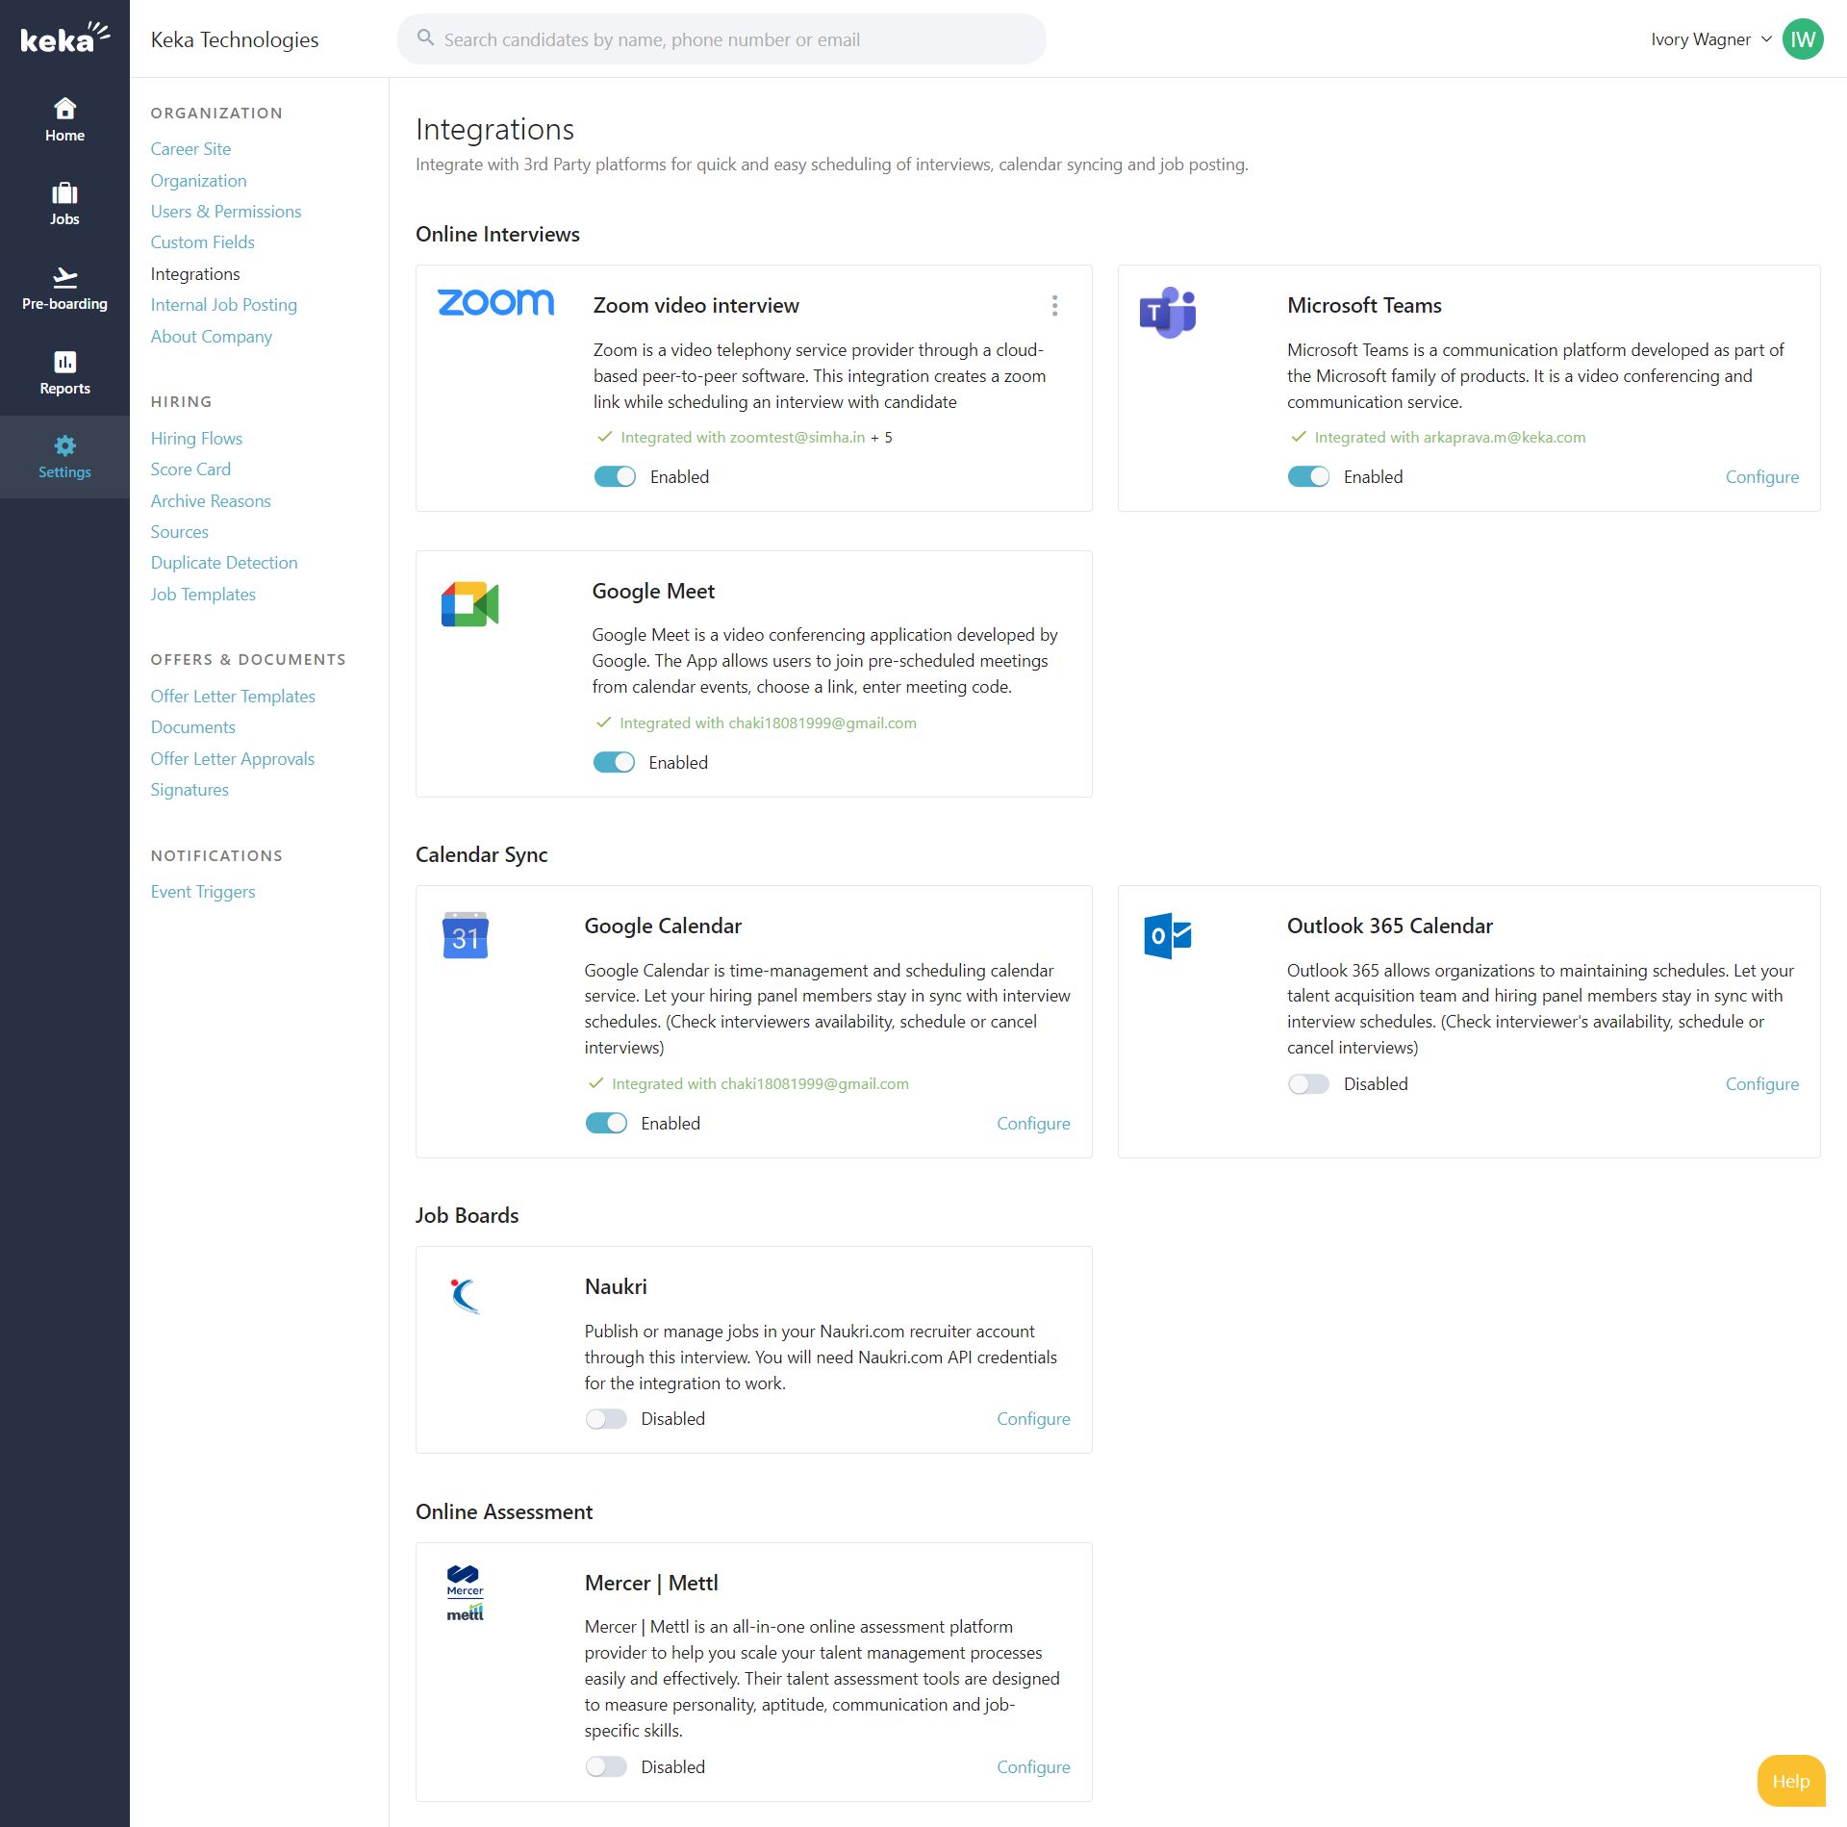
Task: Open Duplicate Detection settings
Action: pos(224,563)
